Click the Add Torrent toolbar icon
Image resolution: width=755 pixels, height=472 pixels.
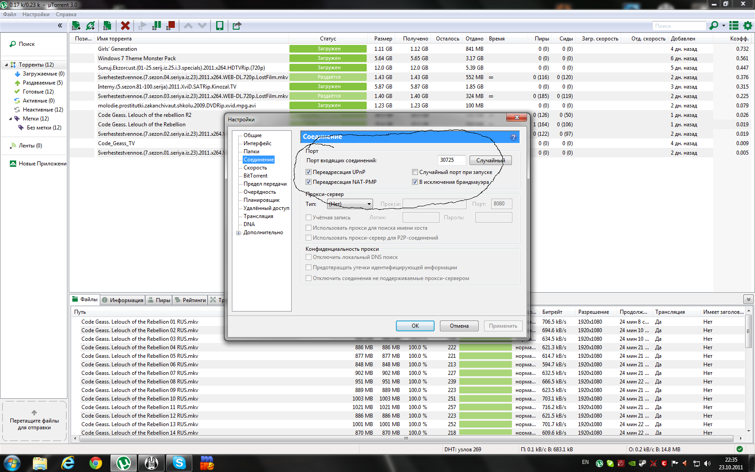coord(76,26)
